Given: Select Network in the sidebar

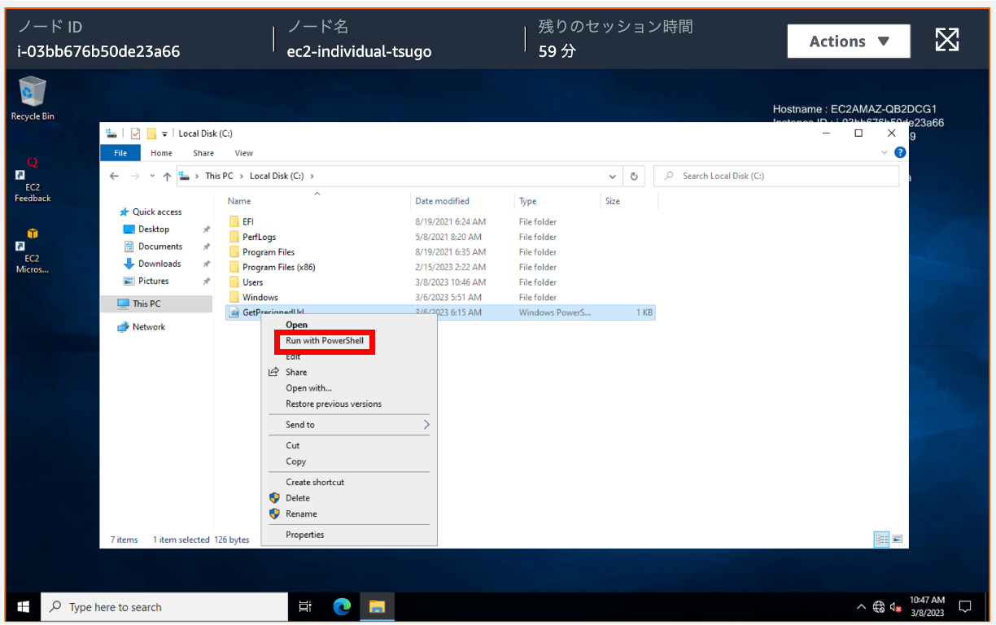Looking at the screenshot, I should (x=150, y=326).
